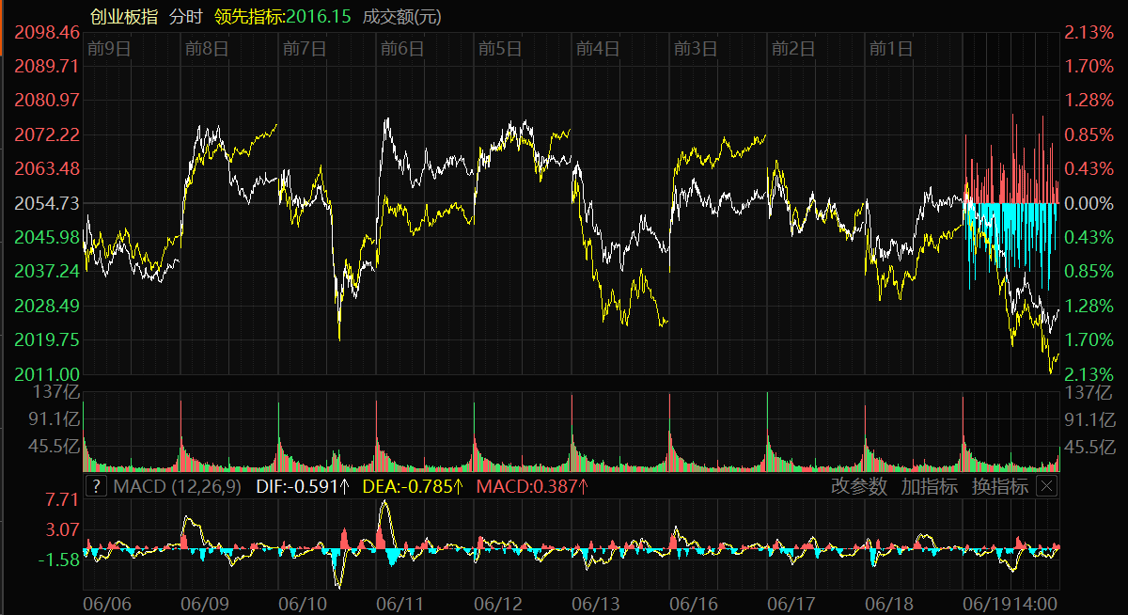
Task: Click the 创业板指 index title
Action: (x=124, y=16)
